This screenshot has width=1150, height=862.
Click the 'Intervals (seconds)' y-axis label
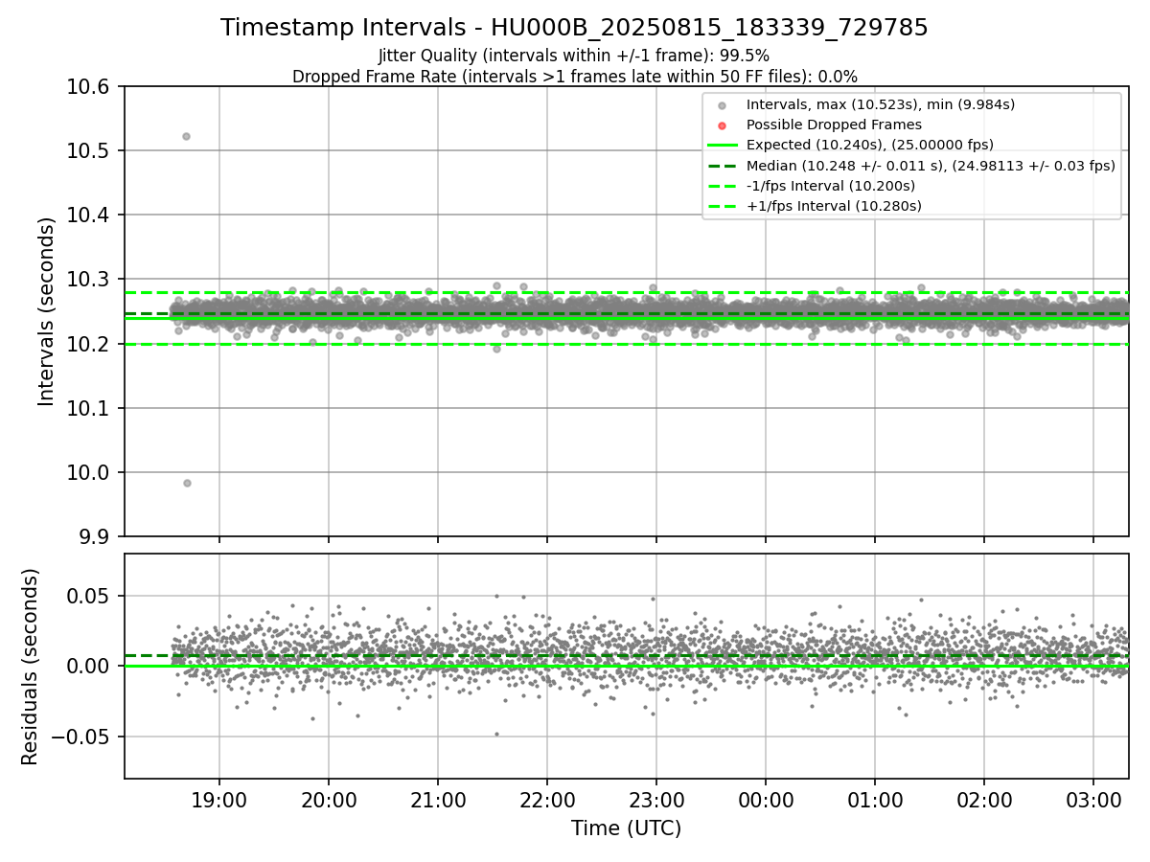(47, 311)
